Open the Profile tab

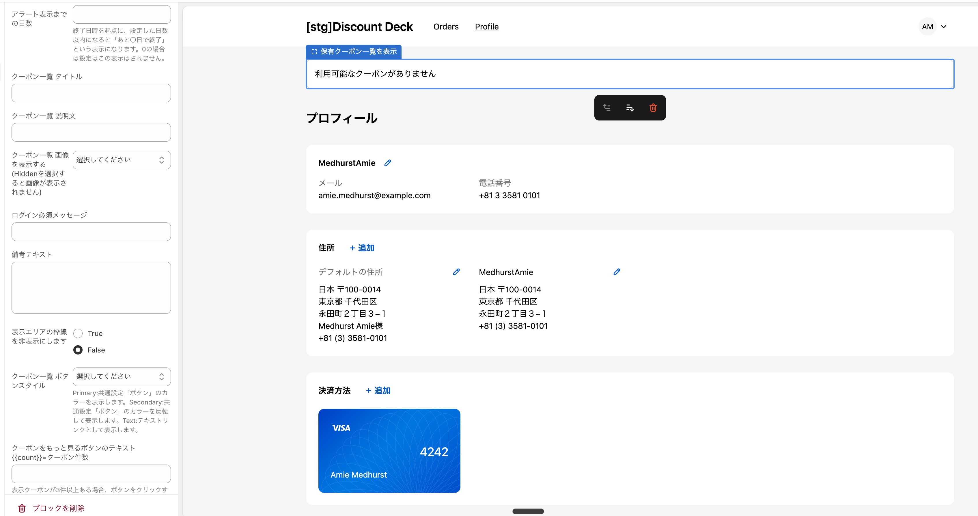click(x=486, y=27)
